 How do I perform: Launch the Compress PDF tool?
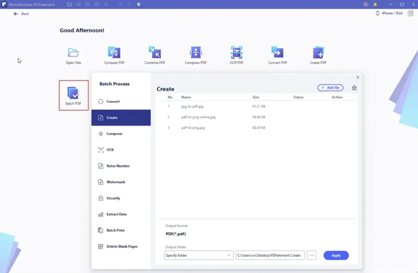point(196,55)
